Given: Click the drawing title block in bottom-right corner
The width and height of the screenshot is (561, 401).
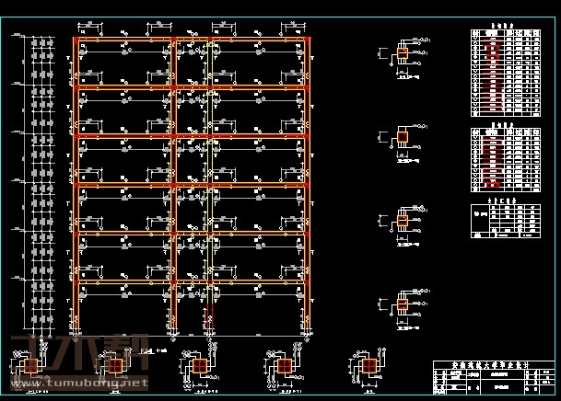Looking at the screenshot, I should [493, 377].
